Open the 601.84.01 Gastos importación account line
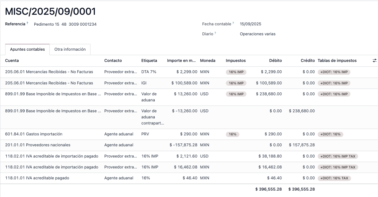The width and height of the screenshot is (378, 197). (x=34, y=134)
